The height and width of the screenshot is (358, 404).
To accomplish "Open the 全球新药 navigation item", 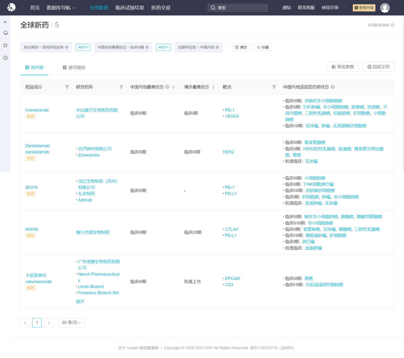I will [99, 8].
